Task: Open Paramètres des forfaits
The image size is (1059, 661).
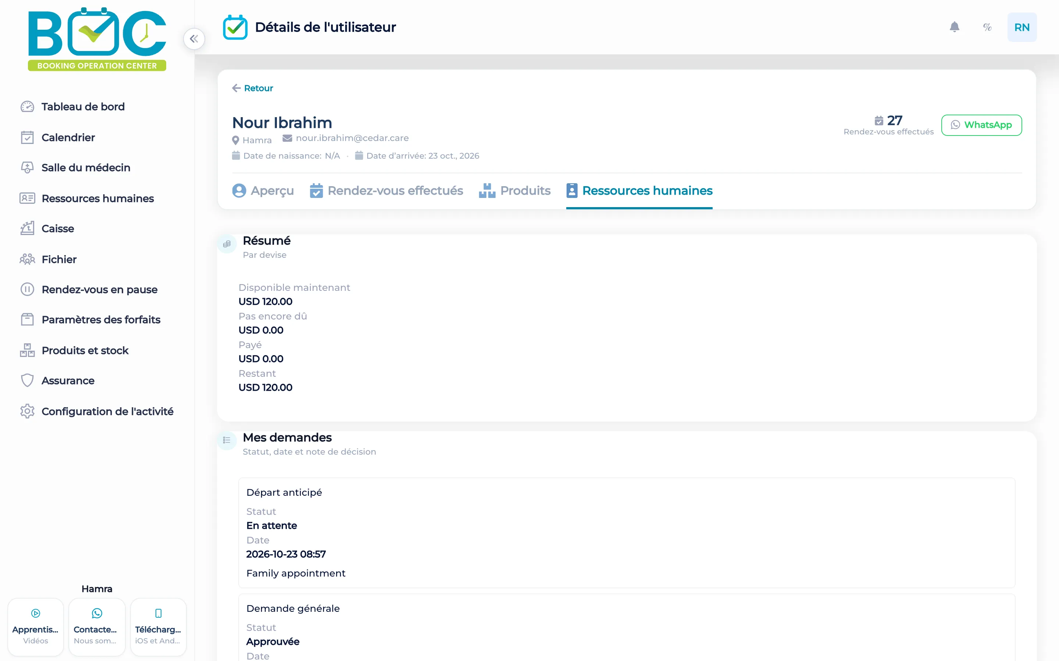Action: pyautogui.click(x=90, y=319)
